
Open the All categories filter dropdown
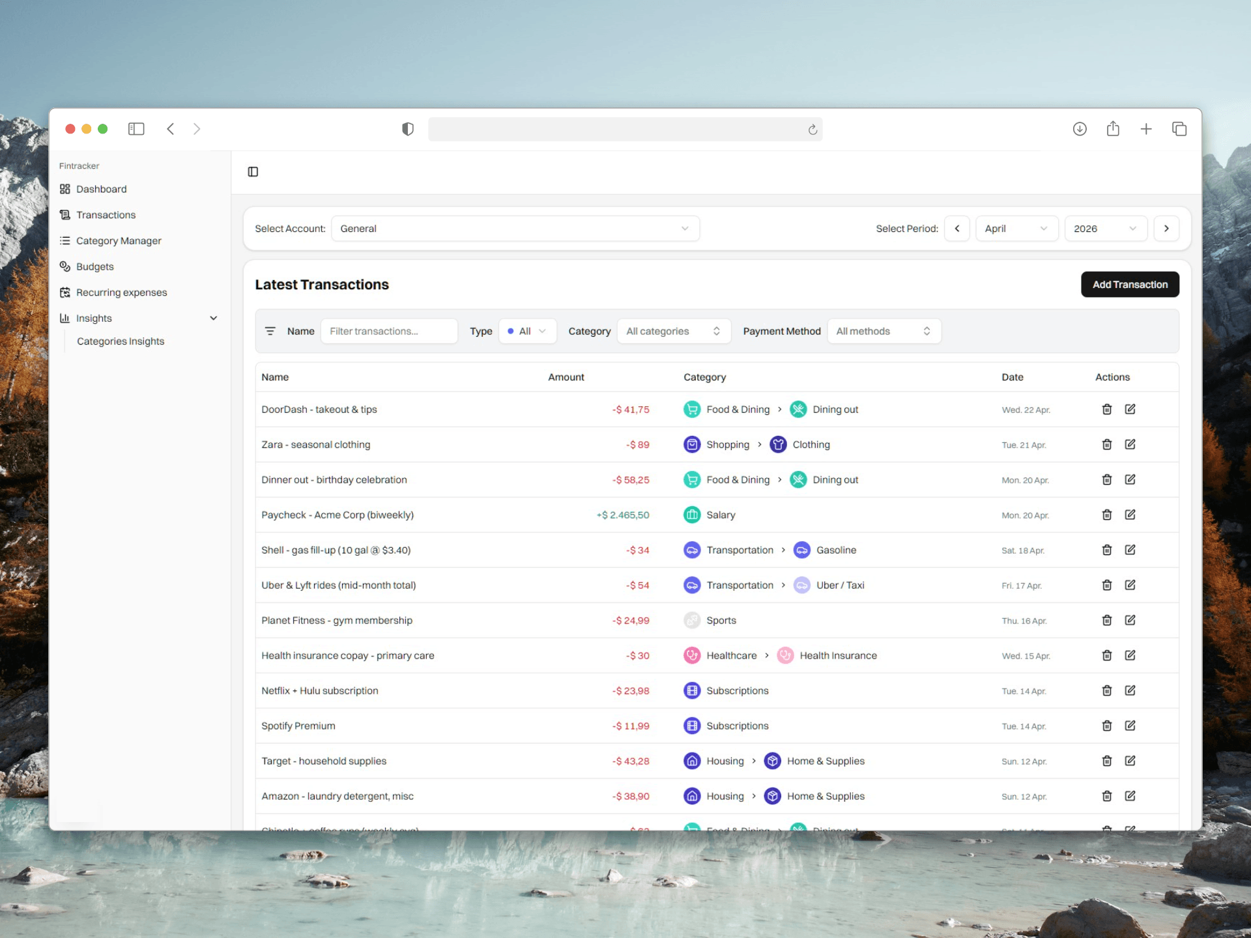(673, 331)
